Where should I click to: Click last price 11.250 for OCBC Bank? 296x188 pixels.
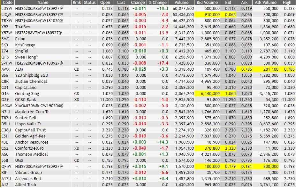pos(122,99)
